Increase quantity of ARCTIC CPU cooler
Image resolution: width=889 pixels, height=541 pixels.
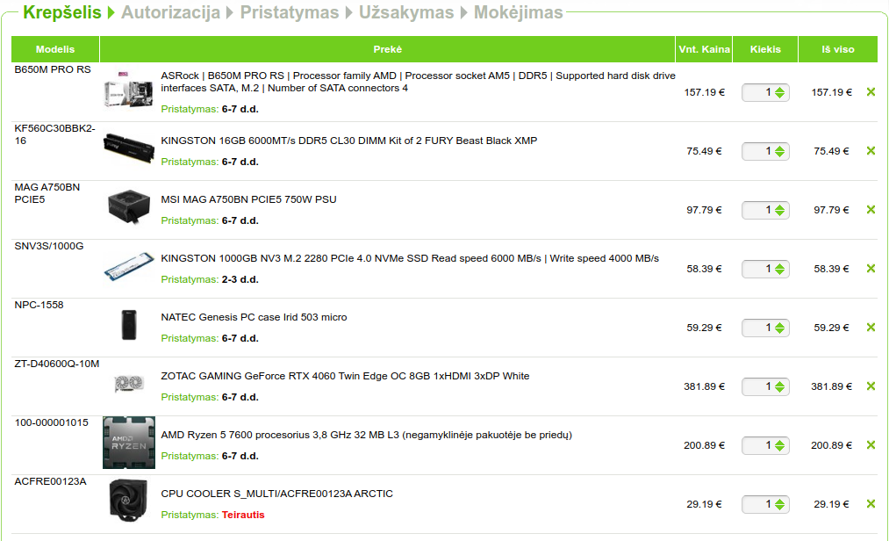[x=780, y=501]
